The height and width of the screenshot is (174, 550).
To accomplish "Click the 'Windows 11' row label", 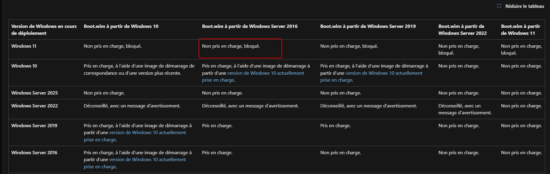I will 24,46.
